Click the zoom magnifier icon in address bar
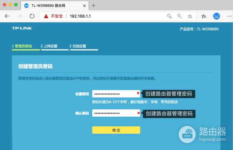This screenshot has height=150, width=233. click(179, 16)
